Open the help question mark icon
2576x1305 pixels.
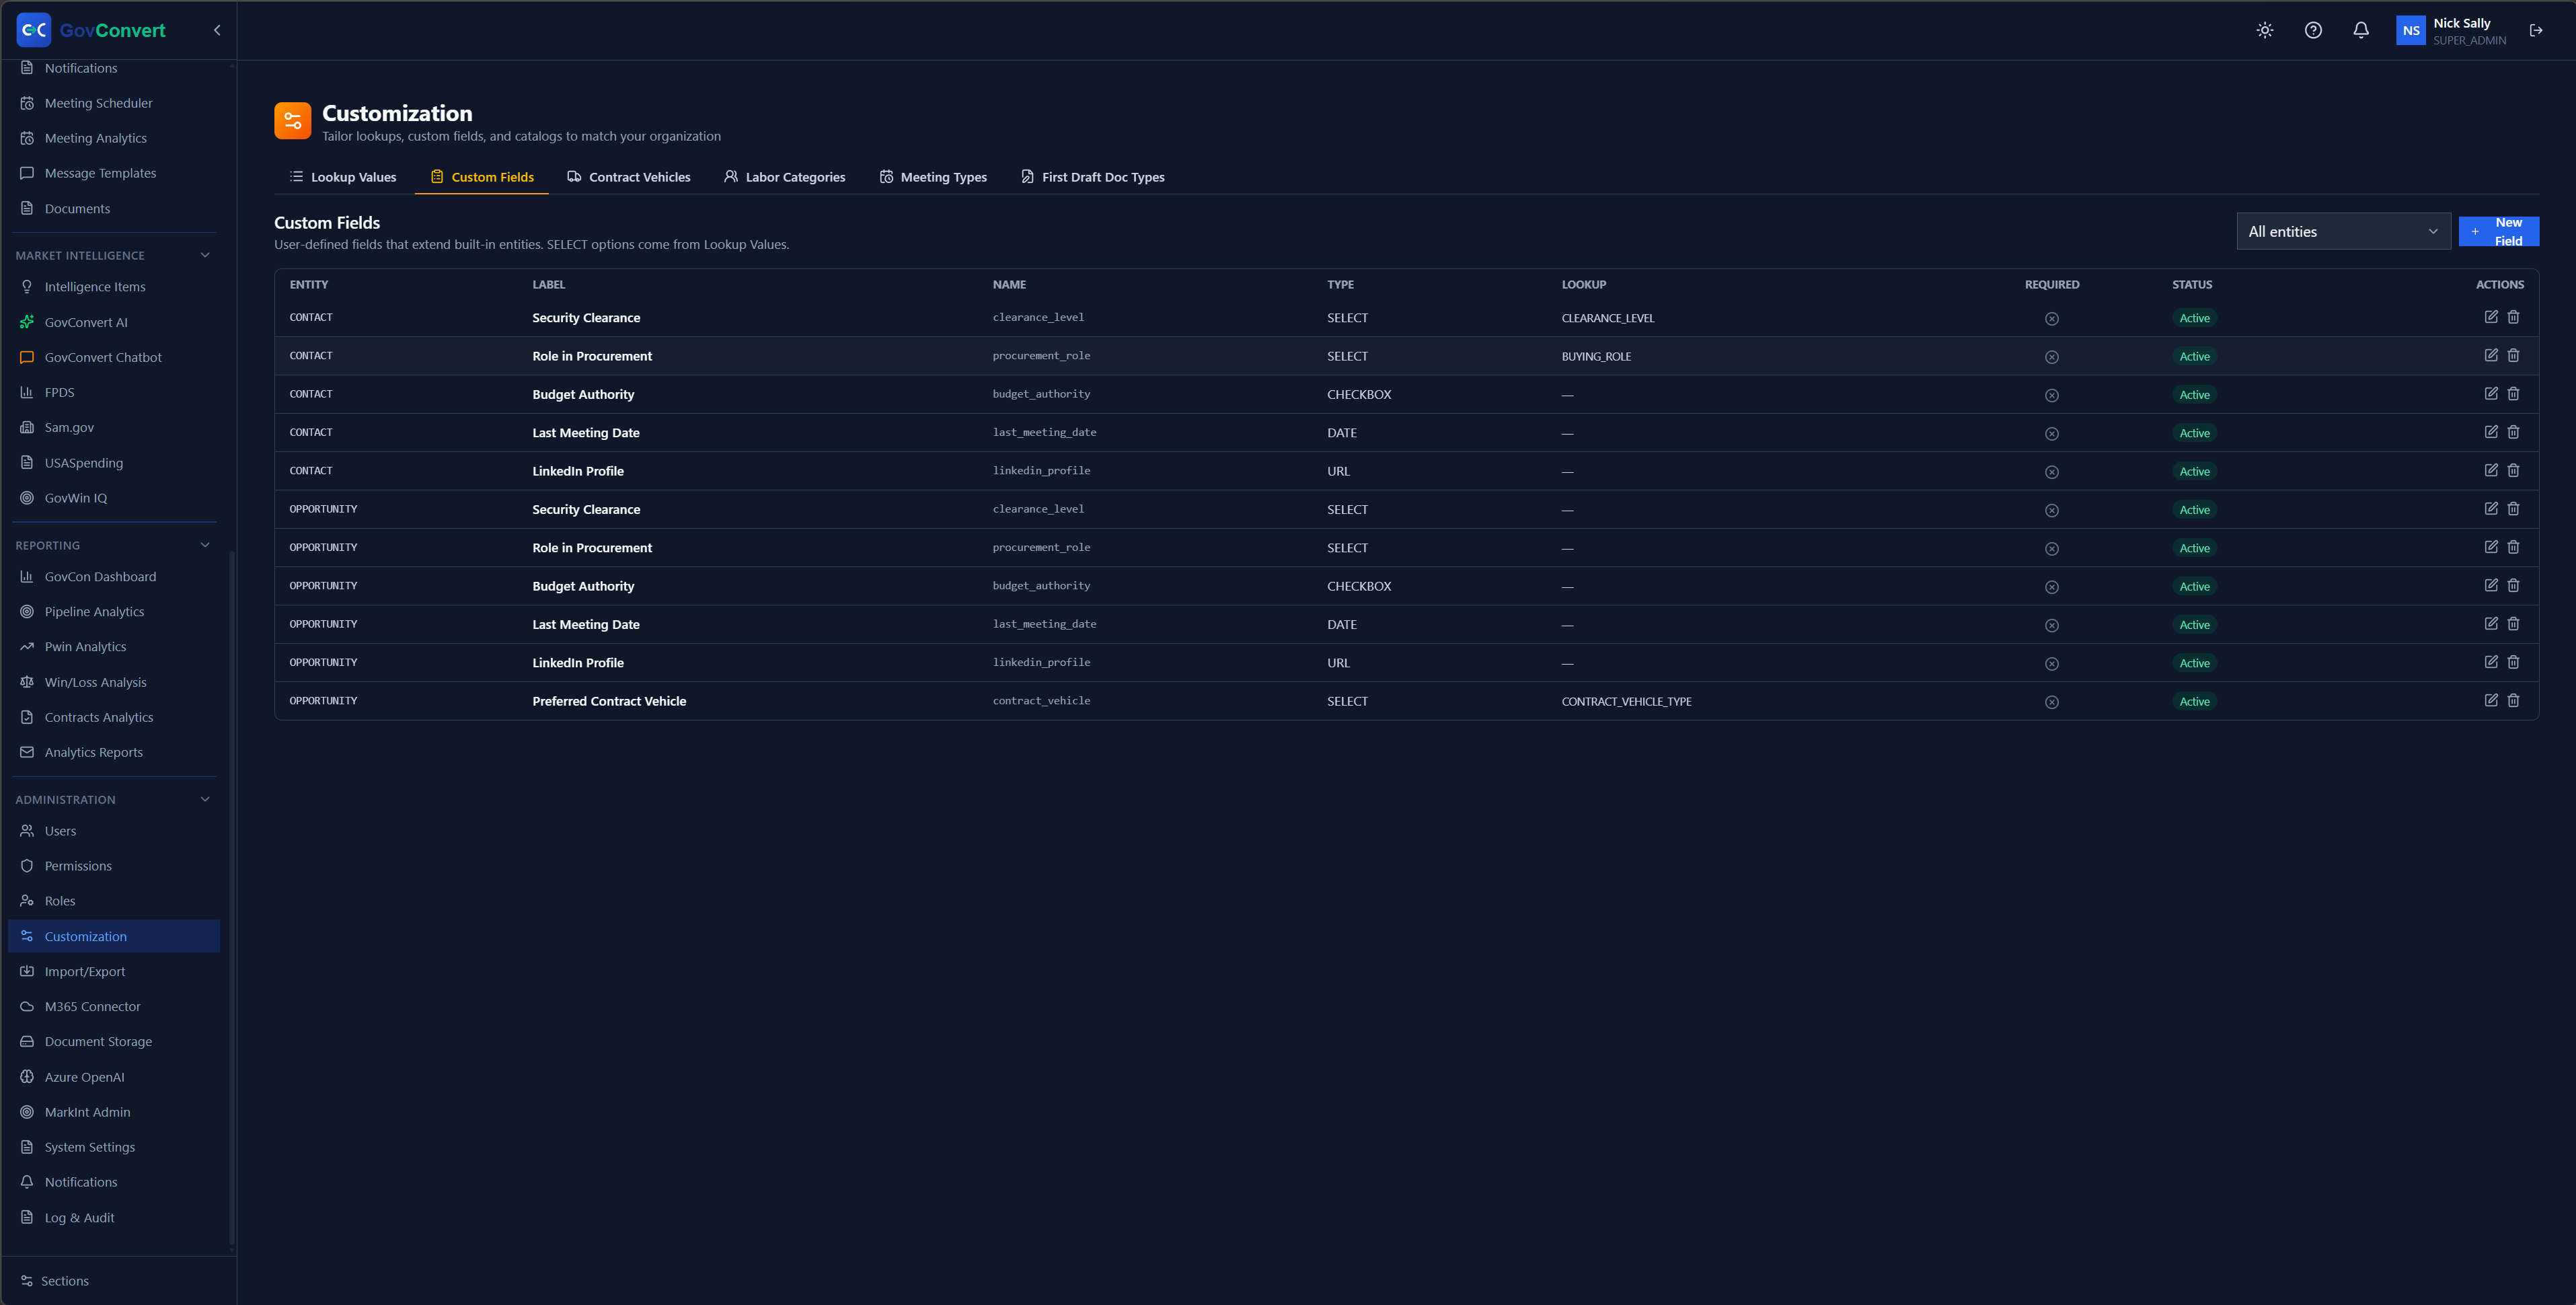point(2313,30)
